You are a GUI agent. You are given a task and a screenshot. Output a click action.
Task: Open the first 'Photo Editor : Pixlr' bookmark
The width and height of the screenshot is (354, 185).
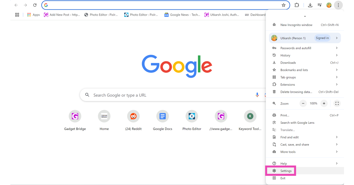point(101,15)
